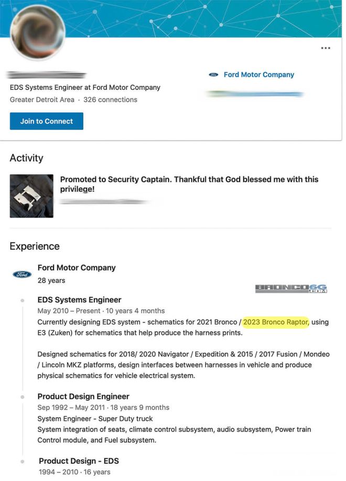Click the Ford logo beside the company name
The width and height of the screenshot is (346, 481).
pyautogui.click(x=213, y=75)
